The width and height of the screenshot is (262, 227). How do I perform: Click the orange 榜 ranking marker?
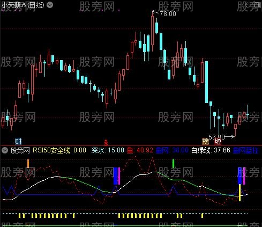(205, 142)
